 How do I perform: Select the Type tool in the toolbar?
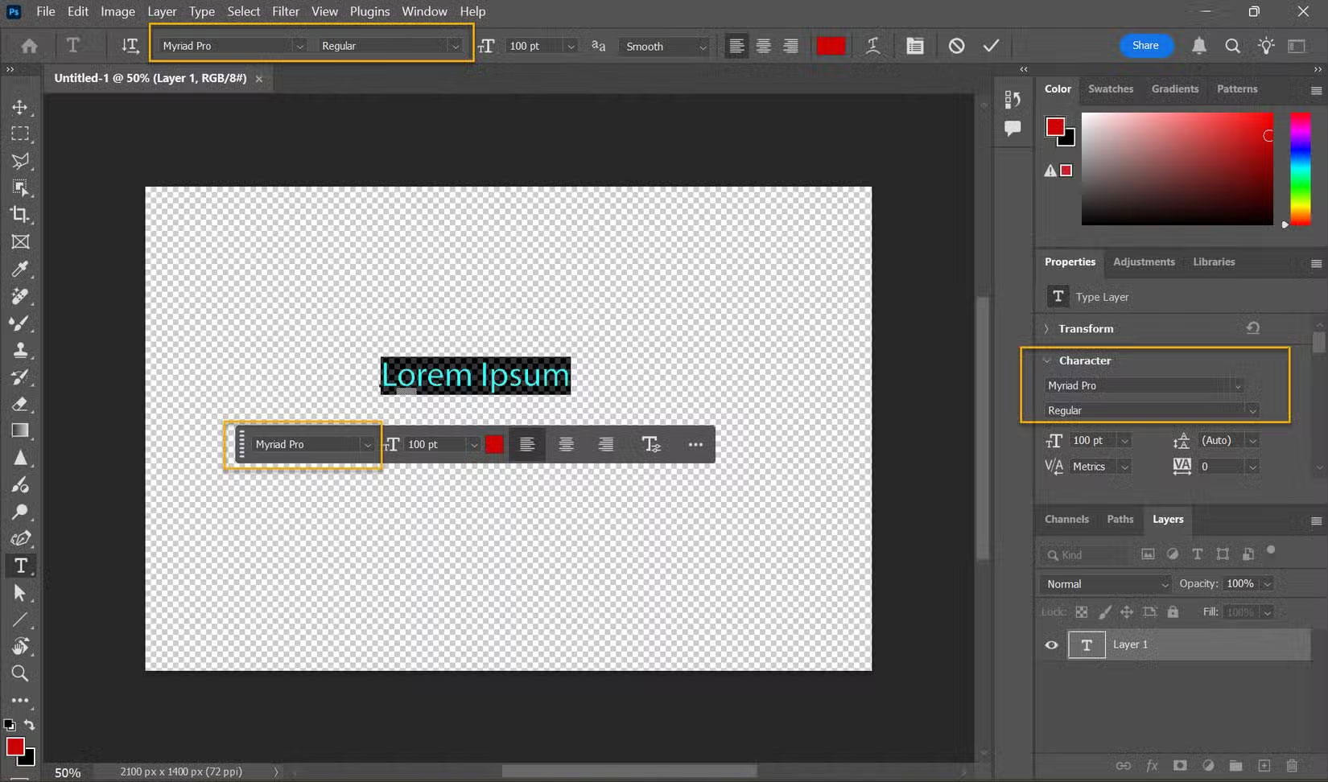coord(22,566)
